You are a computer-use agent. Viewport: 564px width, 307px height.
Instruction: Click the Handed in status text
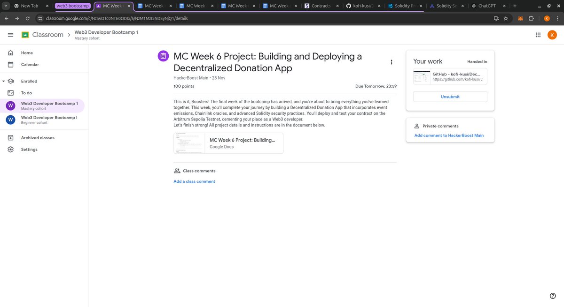pos(477,61)
